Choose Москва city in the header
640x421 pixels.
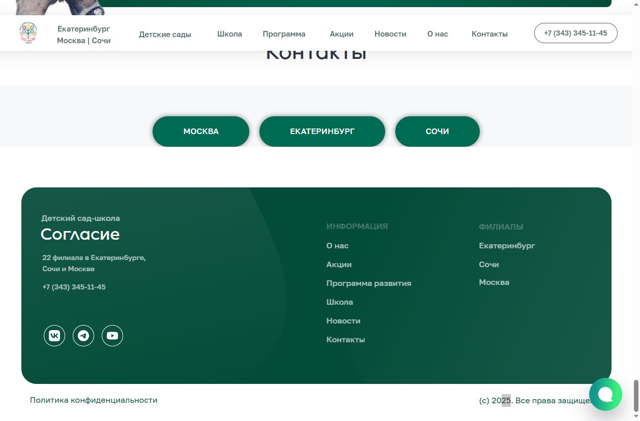[x=71, y=41]
